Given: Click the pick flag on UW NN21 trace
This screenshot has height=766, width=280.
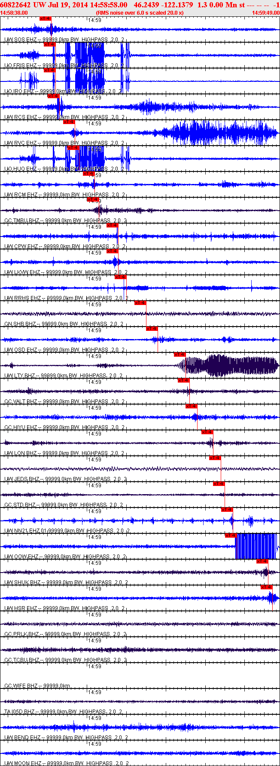Looking at the screenshot, I should [x=227, y=510].
